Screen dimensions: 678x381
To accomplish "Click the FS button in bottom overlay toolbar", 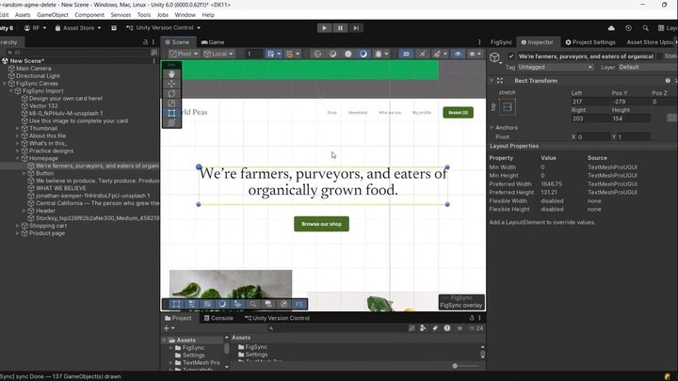I will point(299,304).
